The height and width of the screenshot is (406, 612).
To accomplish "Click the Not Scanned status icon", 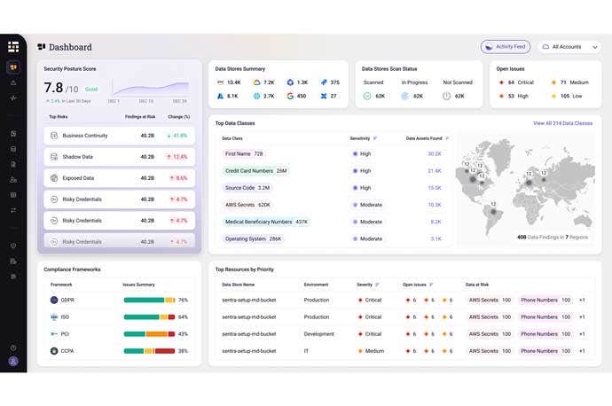I will 447,96.
